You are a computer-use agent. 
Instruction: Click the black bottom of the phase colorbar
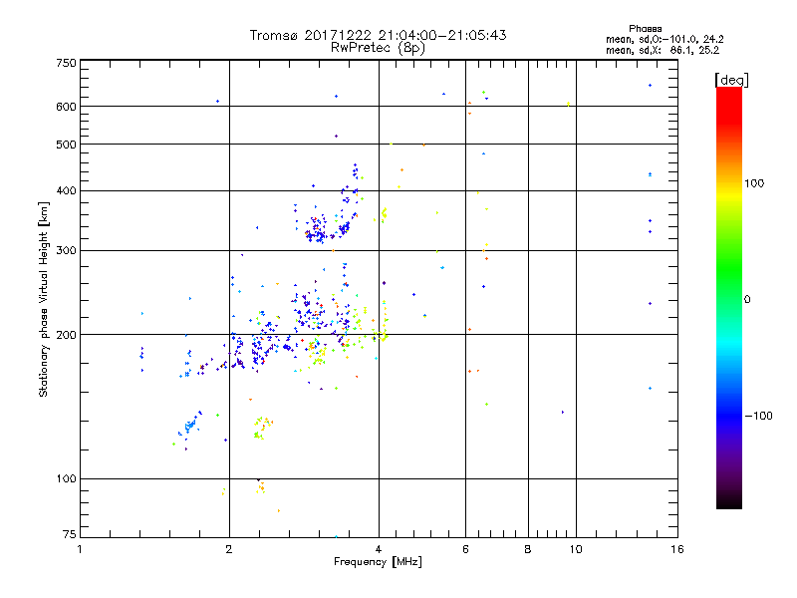[729, 501]
